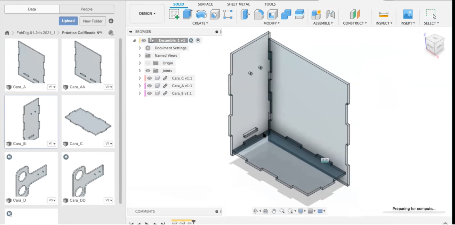This screenshot has width=455, height=225.
Task: Activate the Ensamble_1 component radio button
Action: [x=198, y=40]
